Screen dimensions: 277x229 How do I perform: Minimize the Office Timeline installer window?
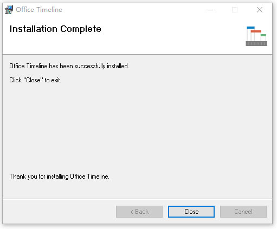[x=210, y=10]
